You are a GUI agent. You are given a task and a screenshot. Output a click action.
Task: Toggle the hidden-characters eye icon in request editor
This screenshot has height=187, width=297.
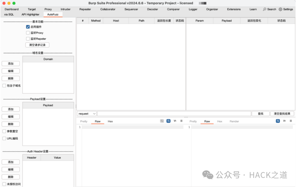(162, 121)
